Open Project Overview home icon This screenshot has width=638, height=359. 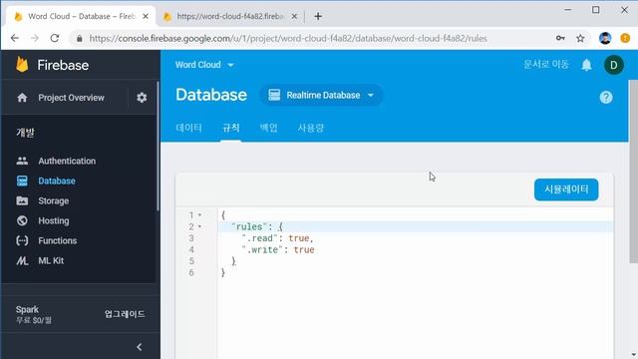click(22, 98)
